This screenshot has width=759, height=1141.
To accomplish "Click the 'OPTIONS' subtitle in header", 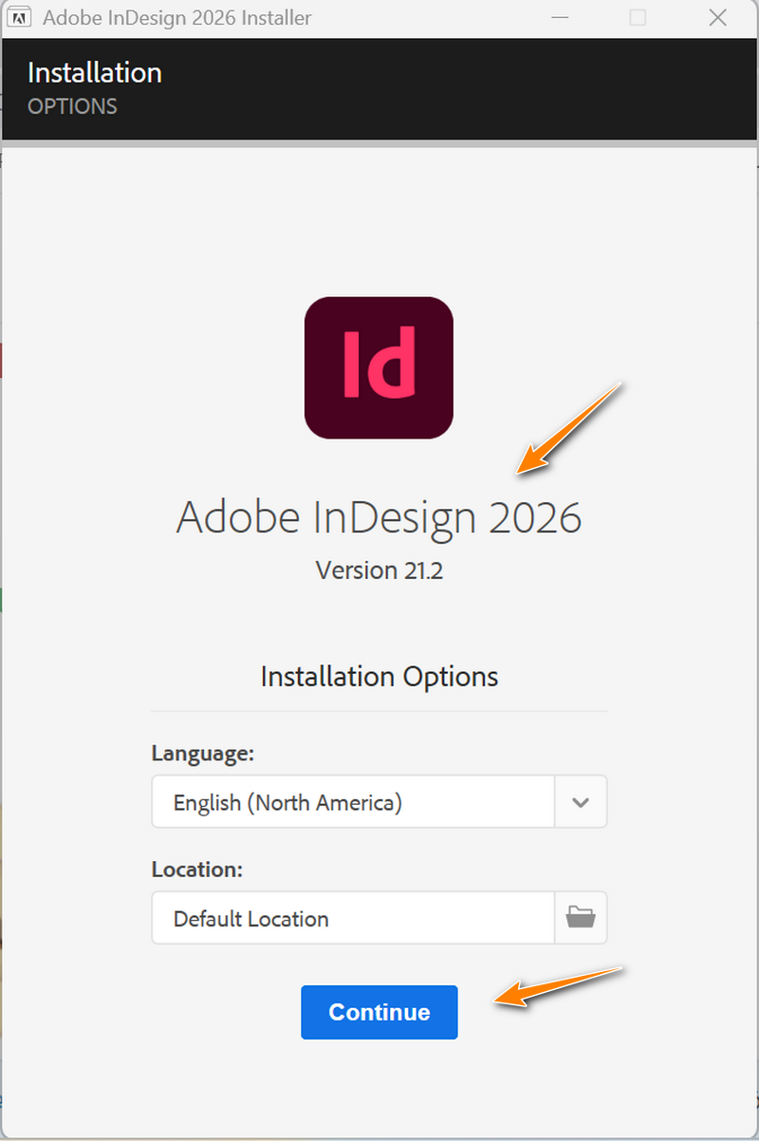I will tap(72, 106).
